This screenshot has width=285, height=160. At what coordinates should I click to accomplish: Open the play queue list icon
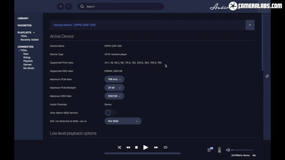[x=209, y=150]
